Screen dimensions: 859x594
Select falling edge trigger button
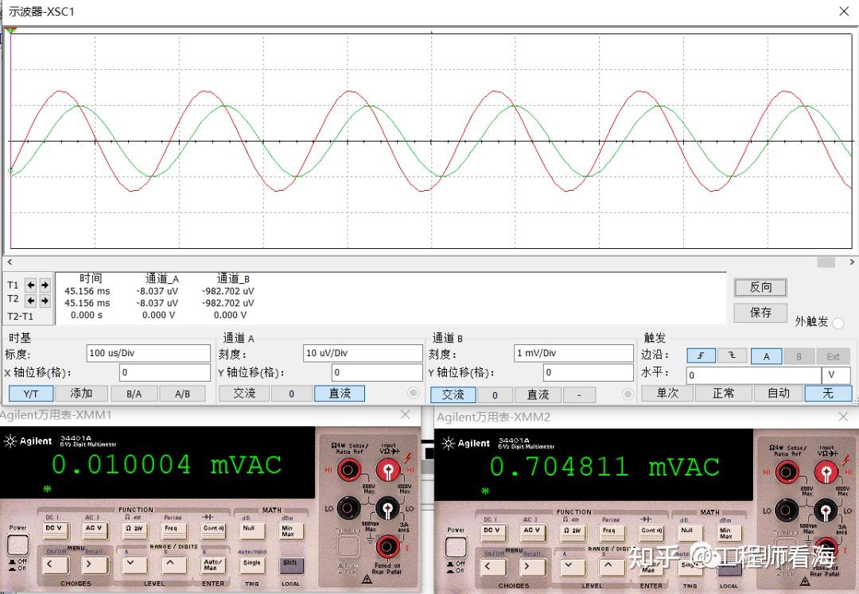732,356
